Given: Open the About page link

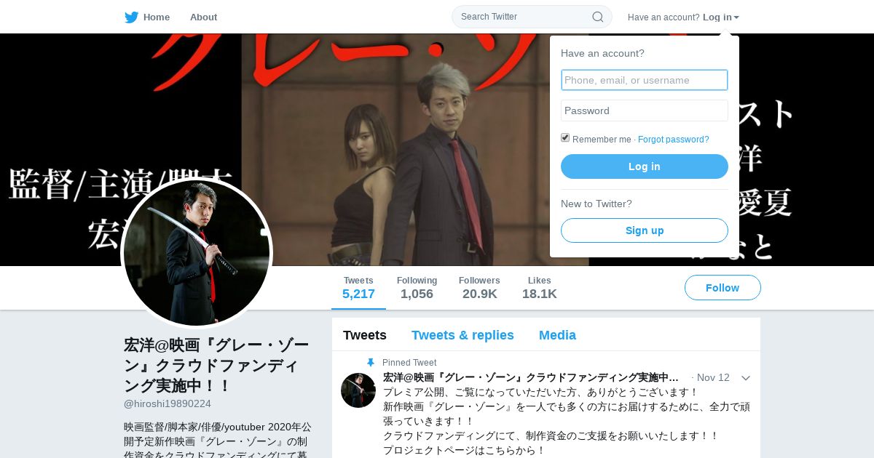Looking at the screenshot, I should click(x=203, y=17).
